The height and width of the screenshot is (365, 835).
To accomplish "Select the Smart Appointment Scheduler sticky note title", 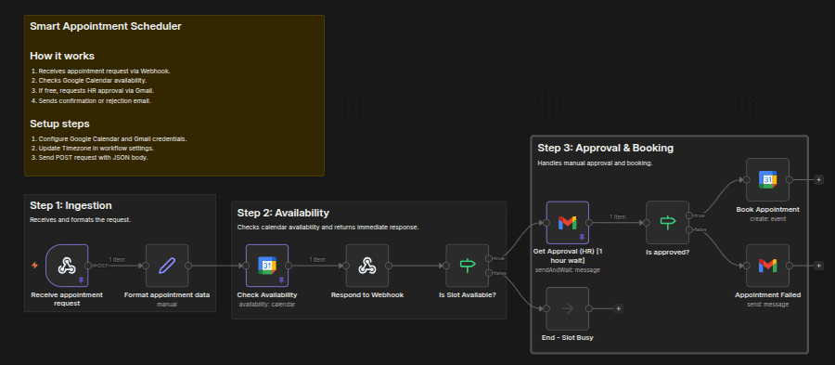I will coord(106,26).
